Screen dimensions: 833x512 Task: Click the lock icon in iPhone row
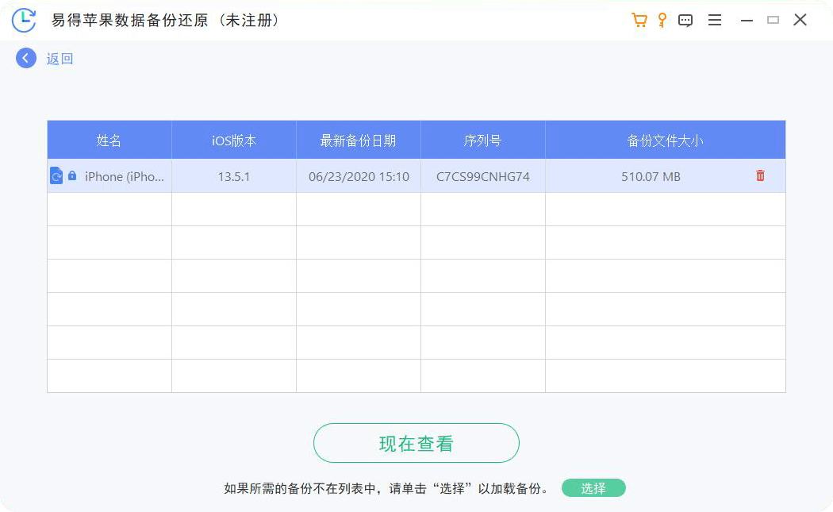(72, 175)
